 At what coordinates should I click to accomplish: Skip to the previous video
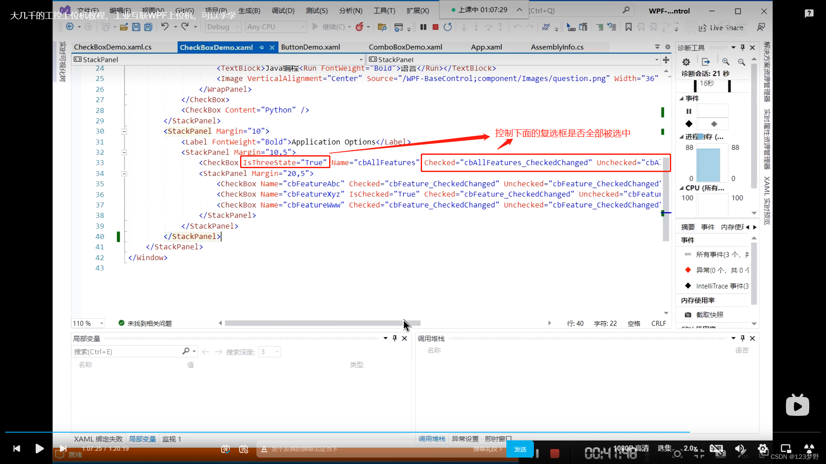click(x=16, y=449)
